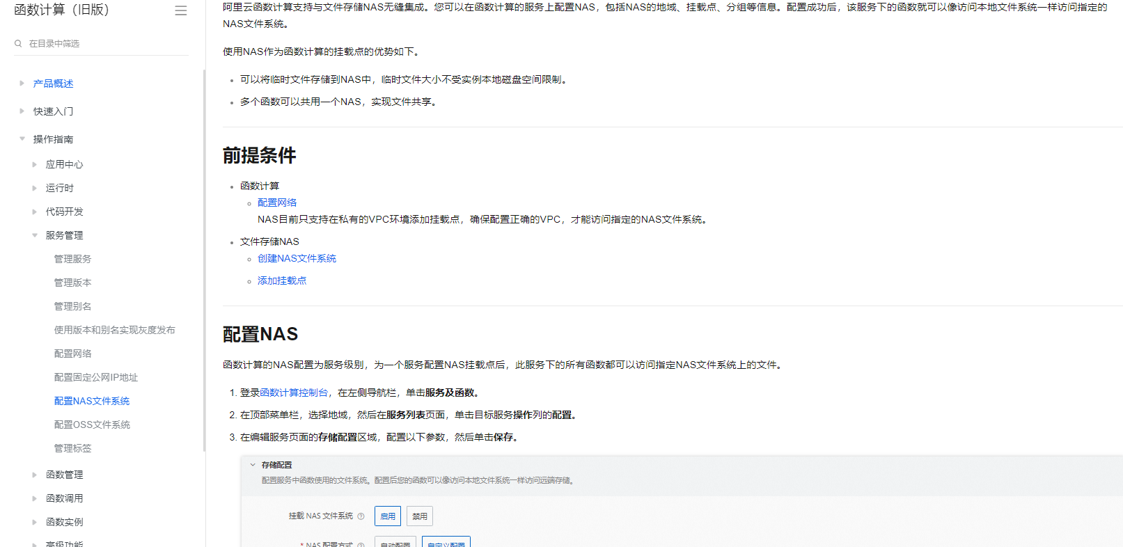Image resolution: width=1123 pixels, height=547 pixels.
Task: Open 快速入门 in the sidebar
Action: click(53, 111)
